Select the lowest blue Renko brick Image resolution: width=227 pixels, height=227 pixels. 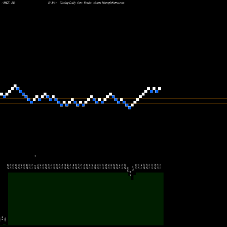129,108
